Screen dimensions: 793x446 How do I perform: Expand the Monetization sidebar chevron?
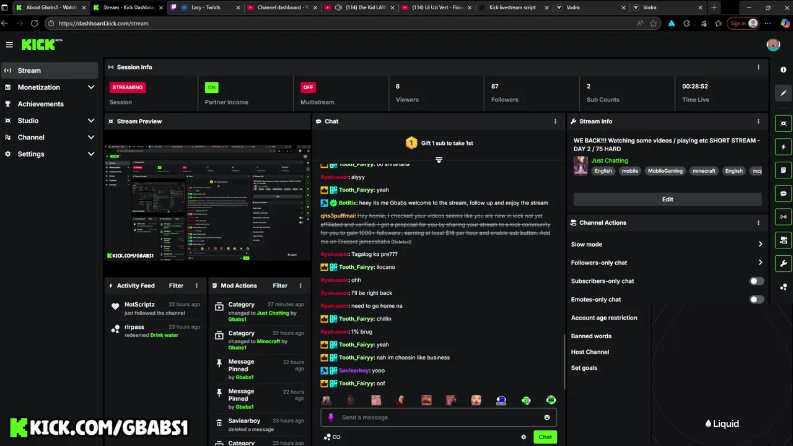91,87
